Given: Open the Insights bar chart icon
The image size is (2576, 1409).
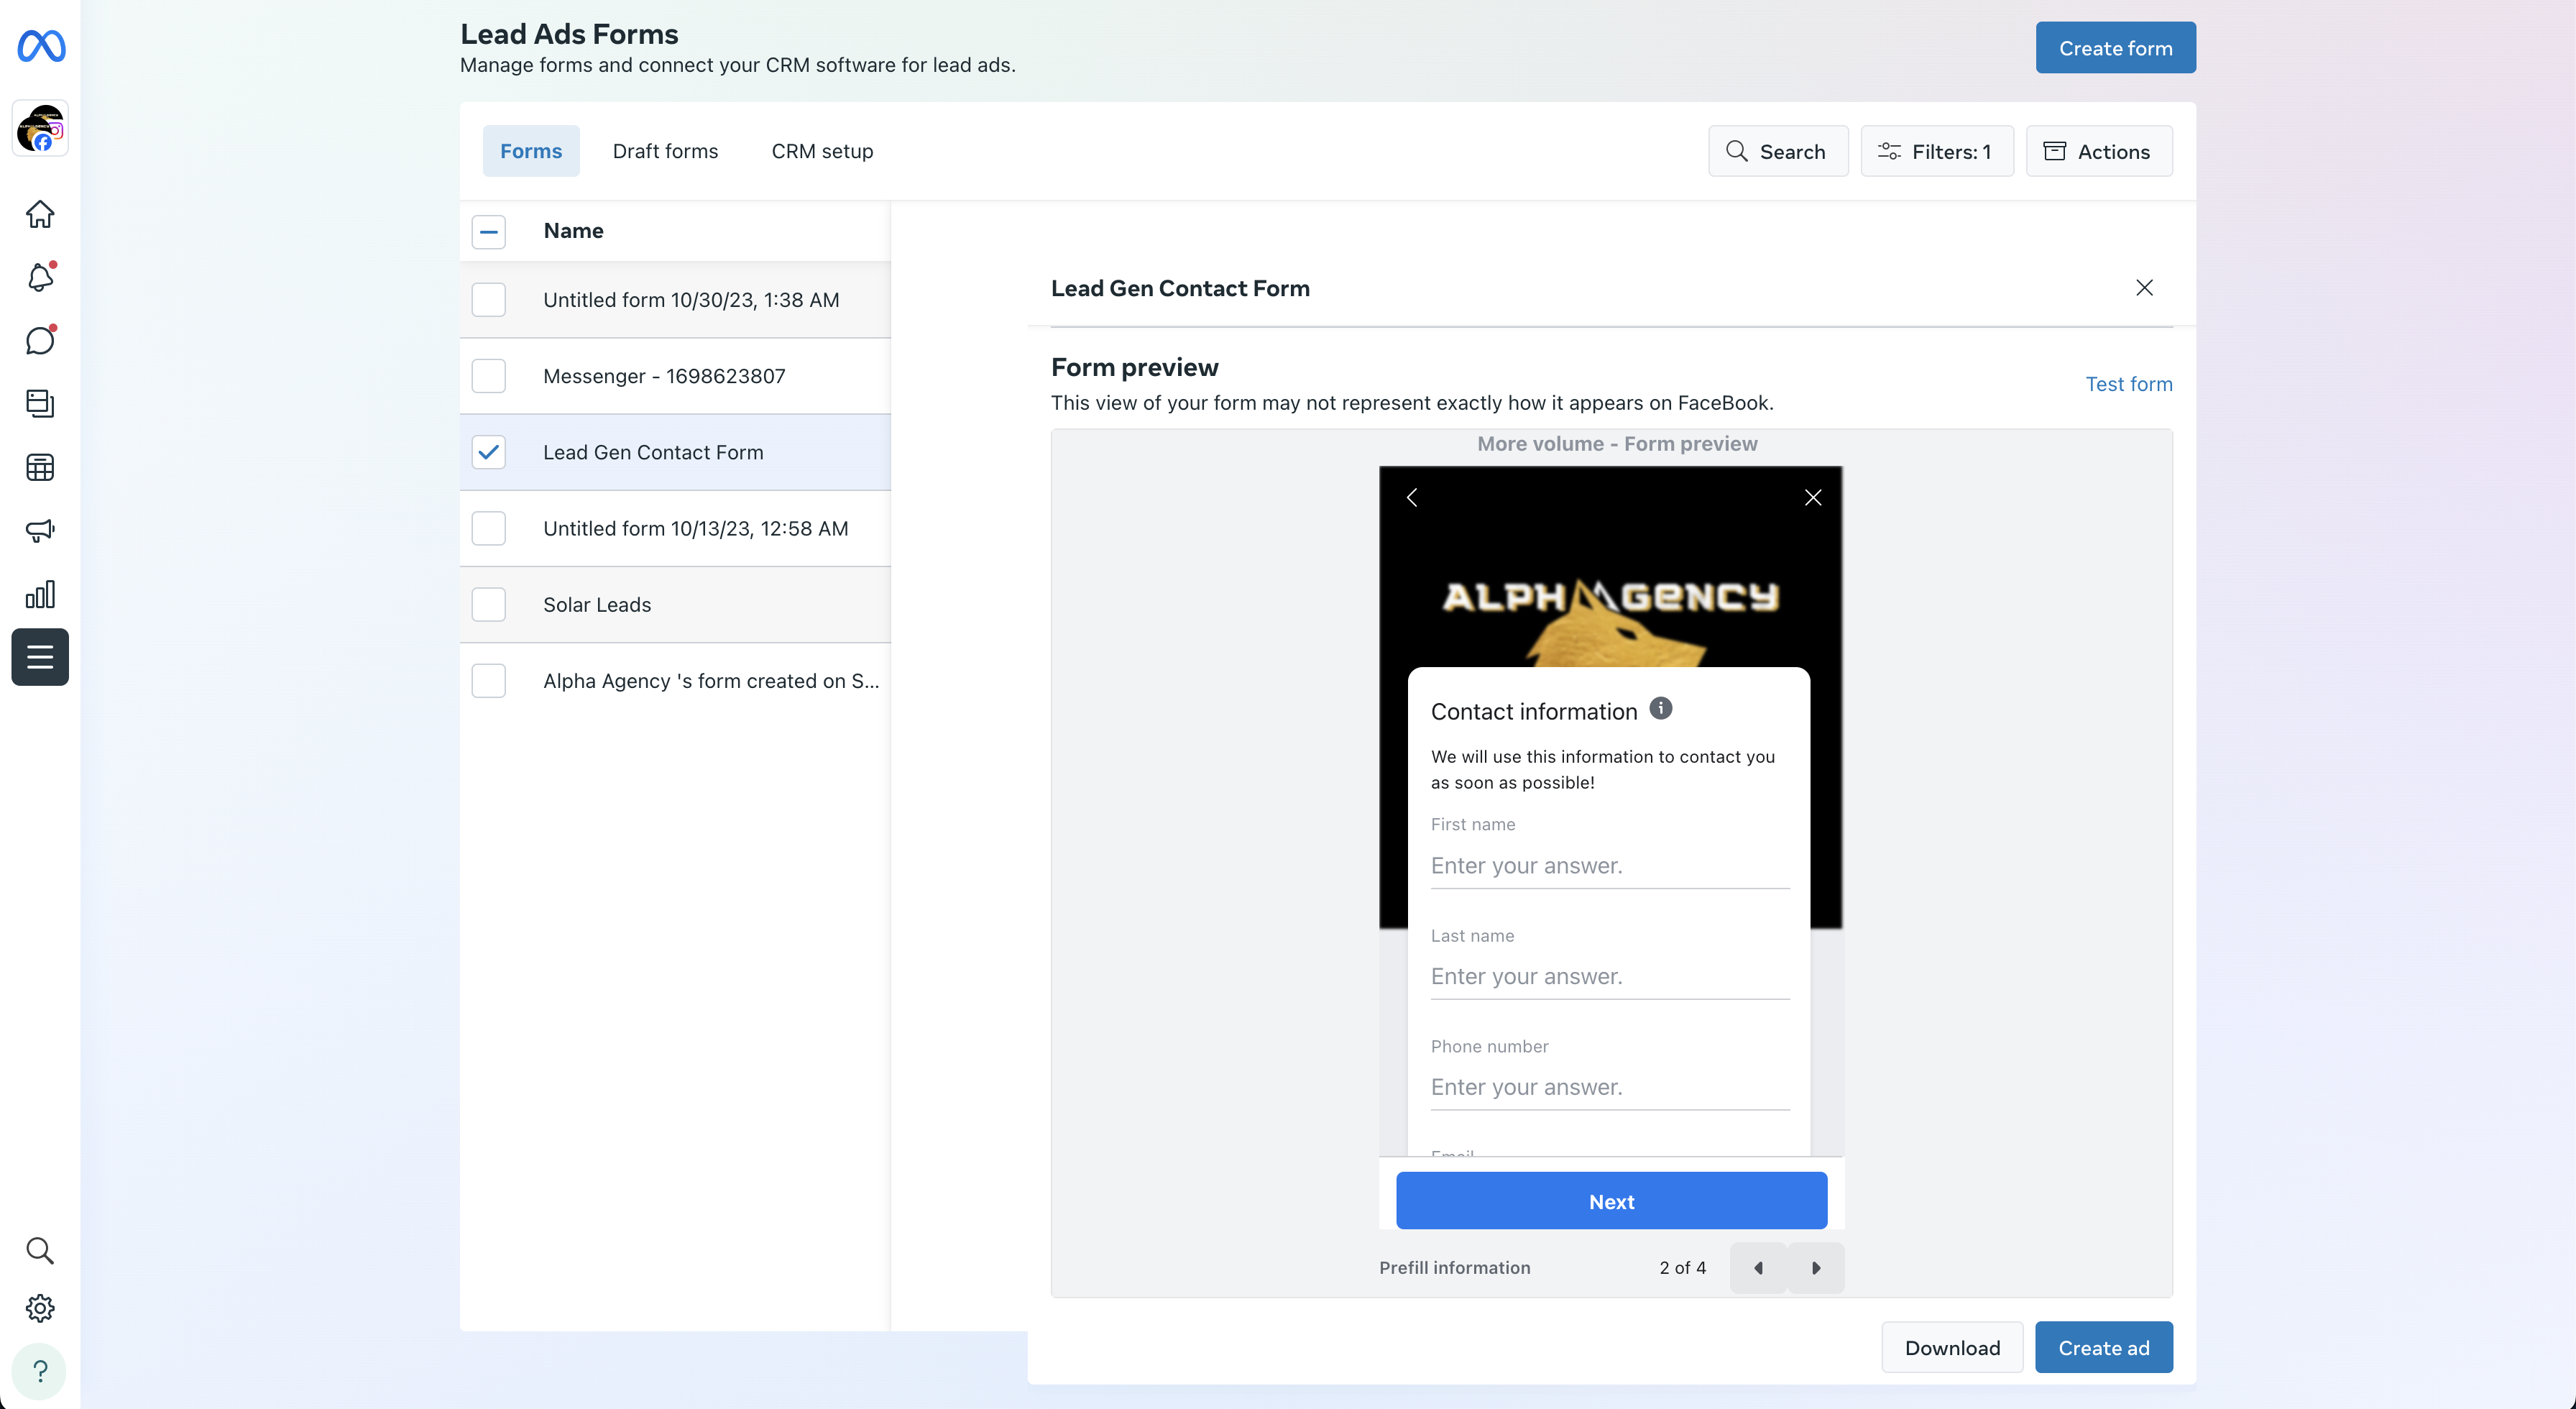Looking at the screenshot, I should (40, 594).
